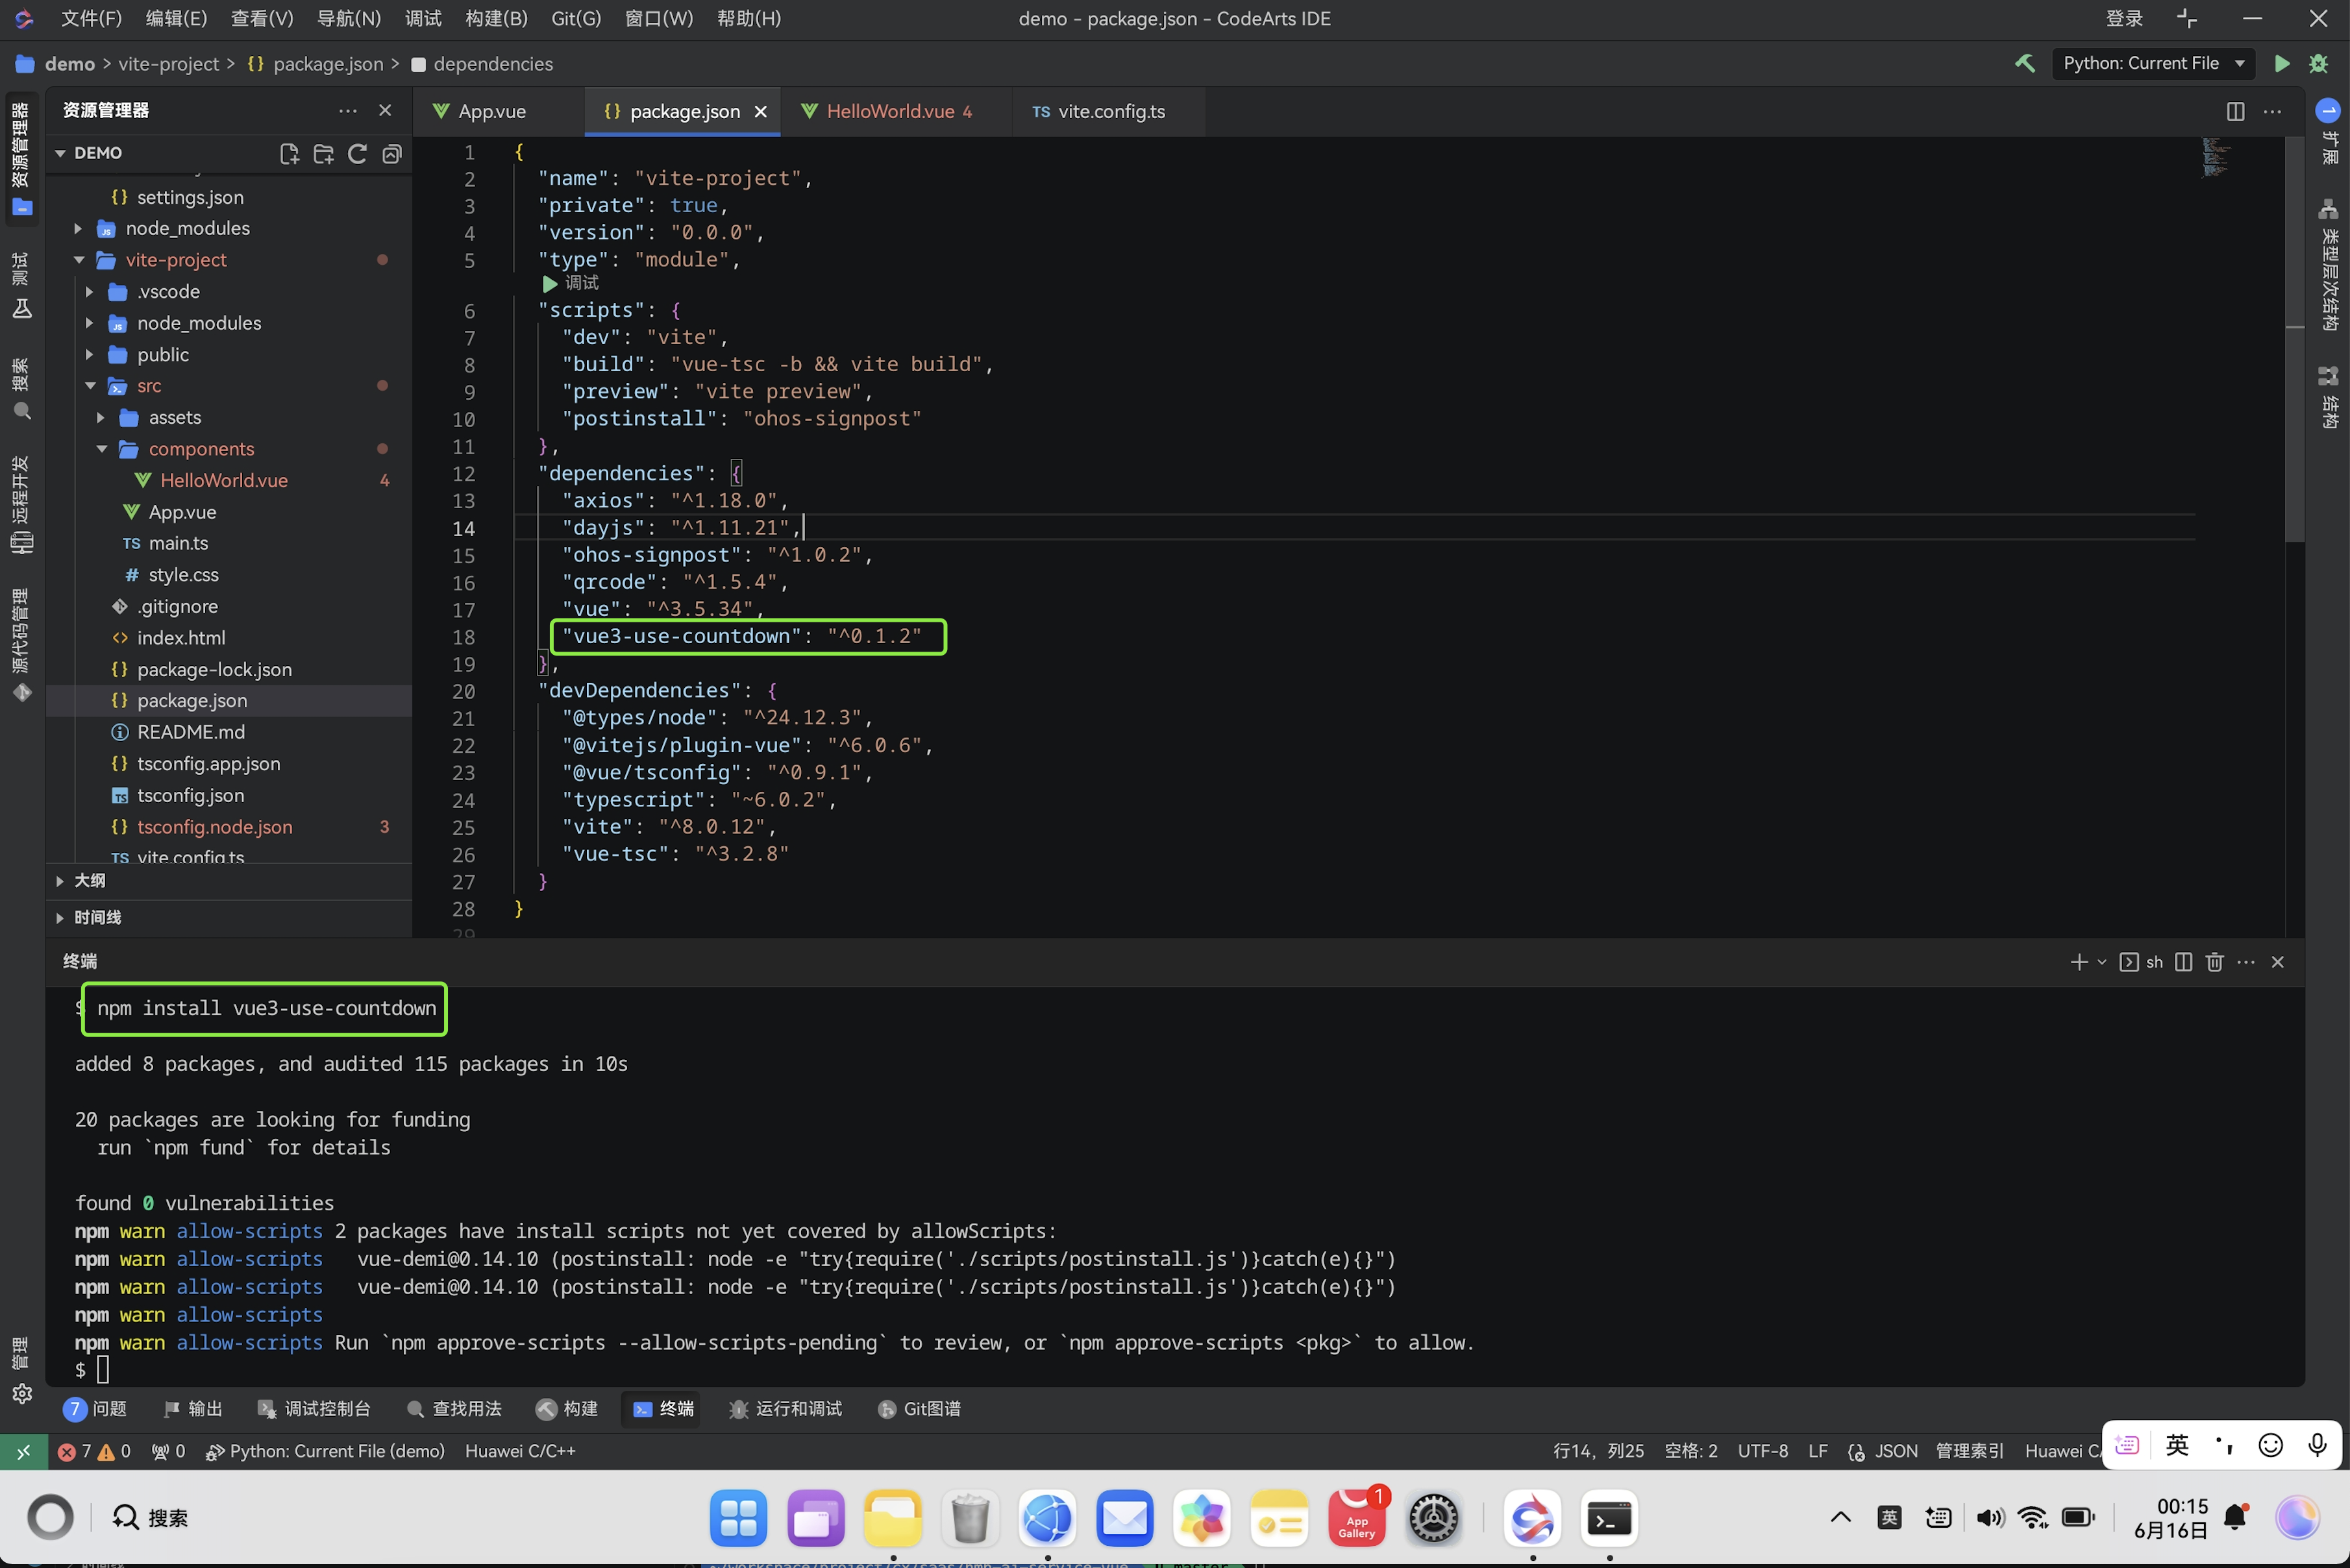Close the resource manager side panel
The width and height of the screenshot is (2350, 1568).
[385, 110]
